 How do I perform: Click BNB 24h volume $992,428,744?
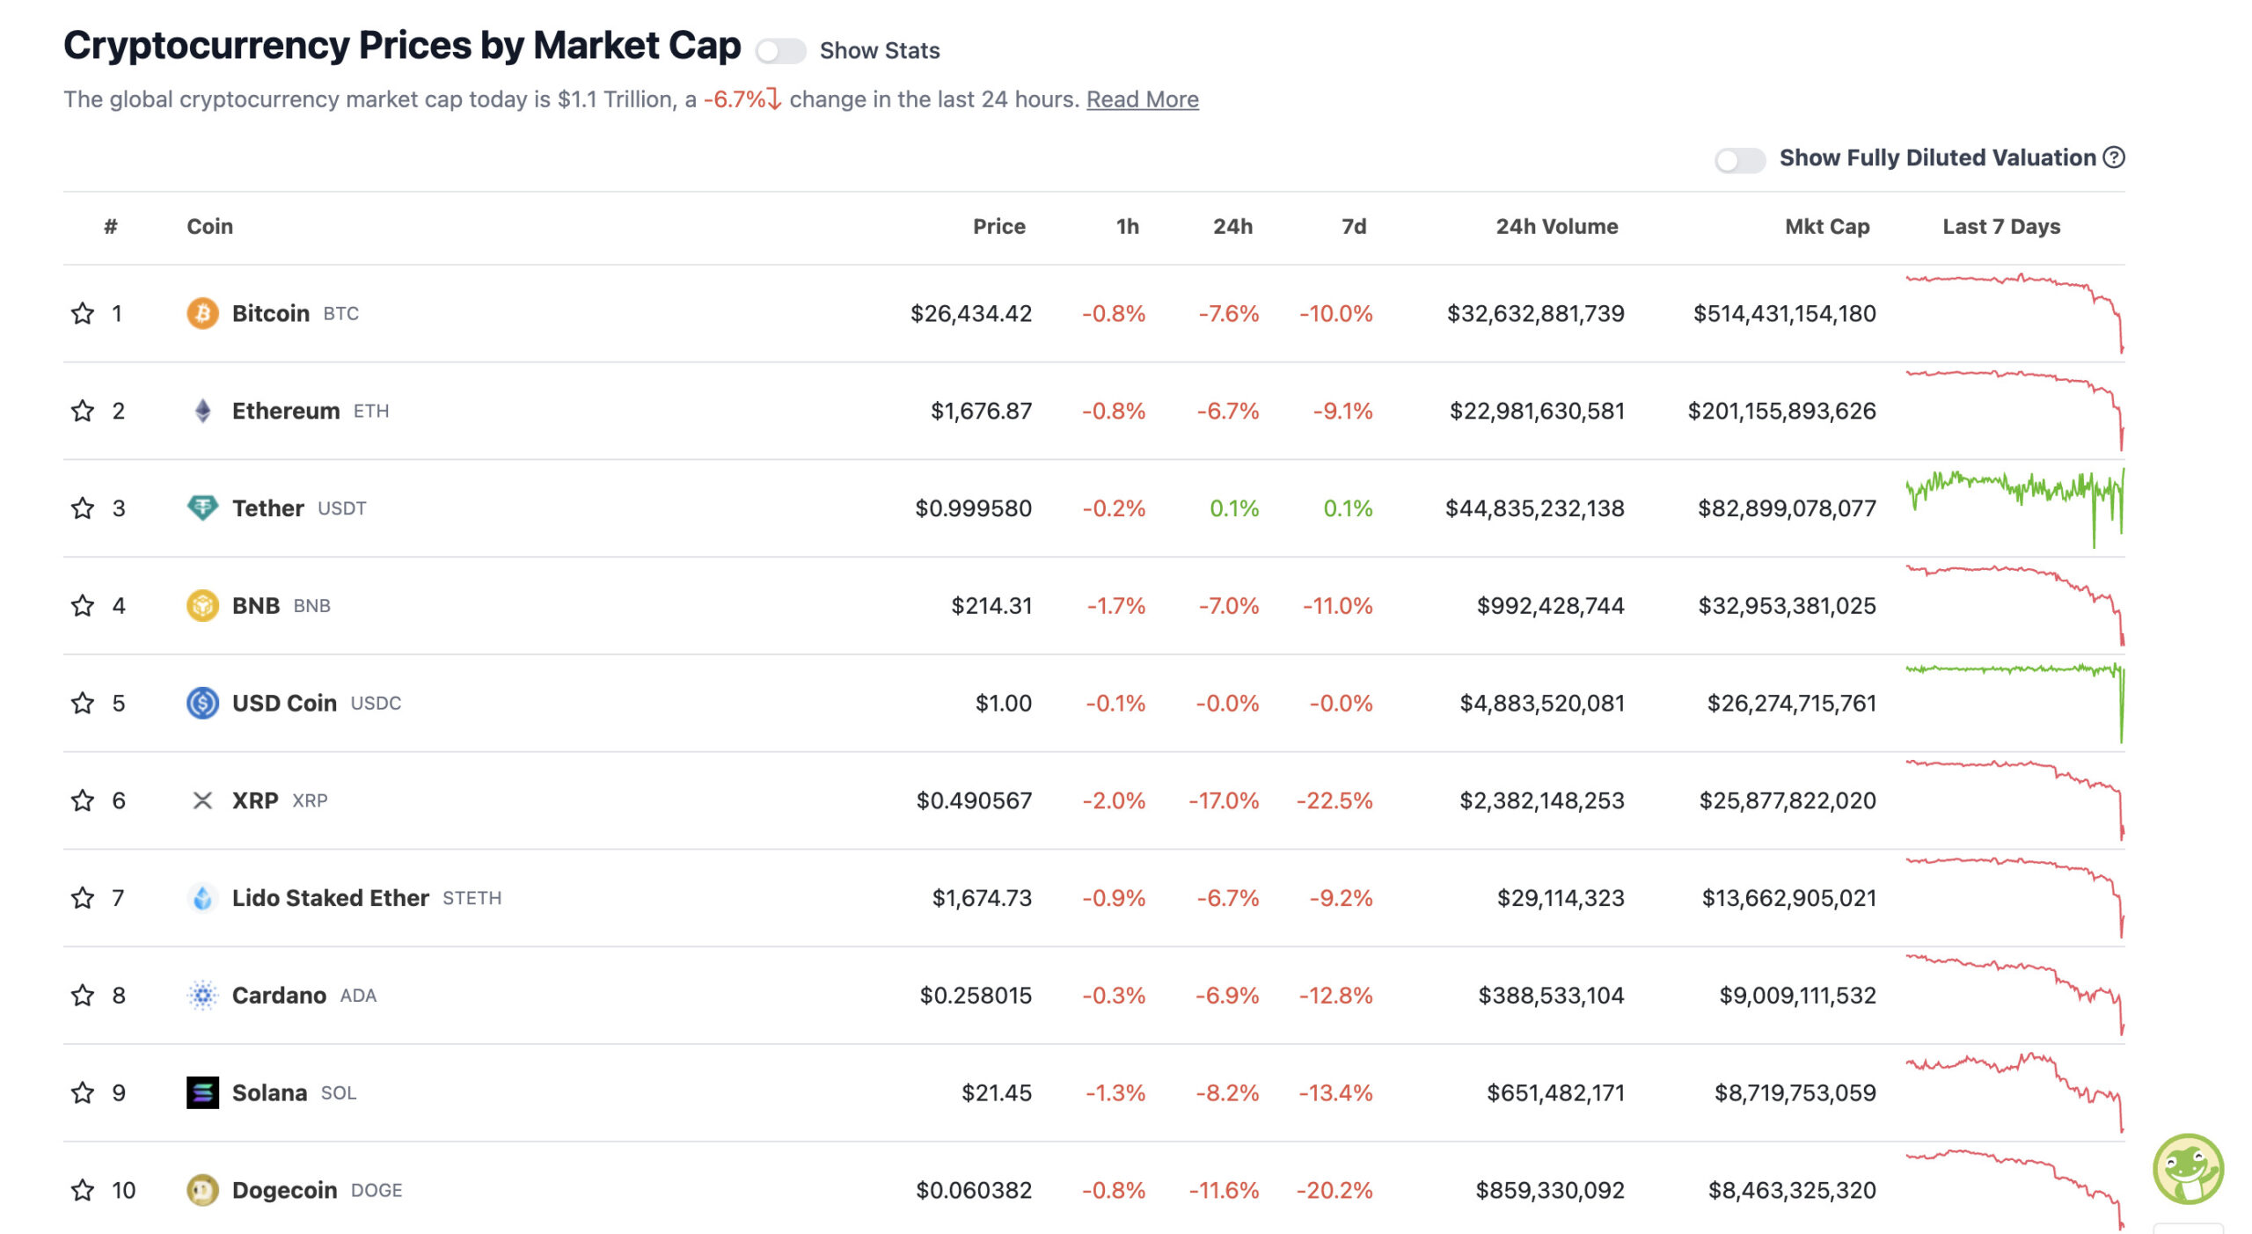click(1551, 606)
